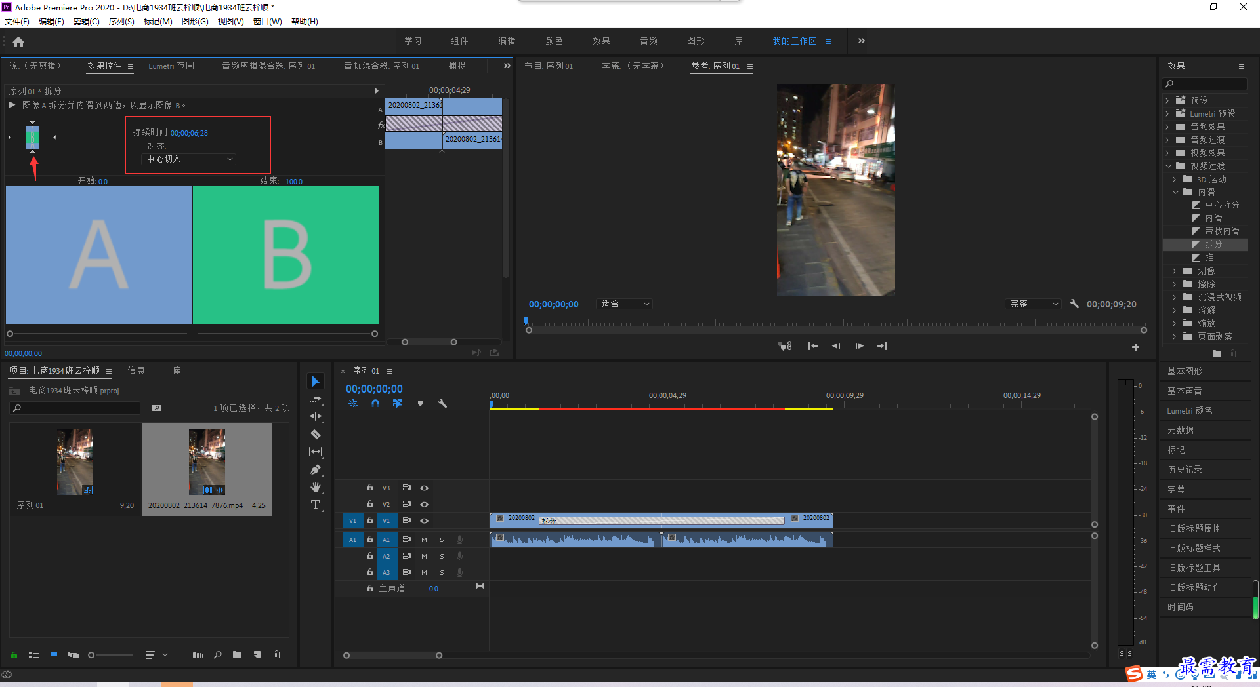Toggle linked selection in timeline
Screen dimensions: 1260x687
click(398, 404)
